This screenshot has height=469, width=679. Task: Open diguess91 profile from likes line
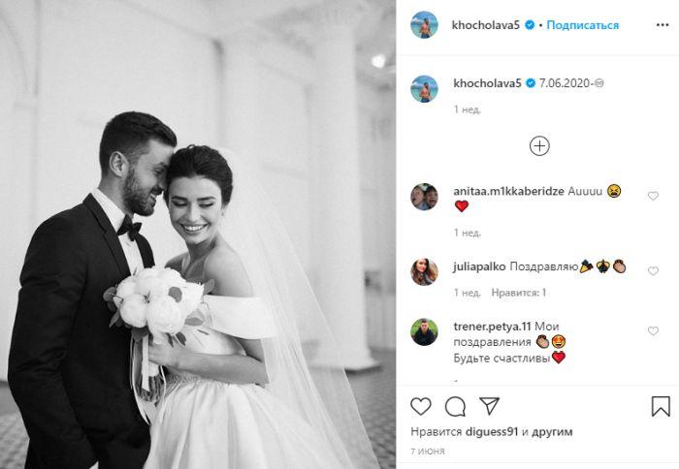(492, 432)
